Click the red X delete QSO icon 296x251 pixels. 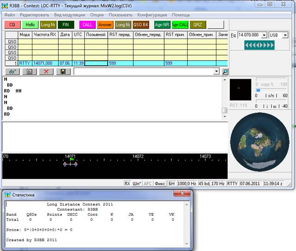pyautogui.click(x=46, y=71)
